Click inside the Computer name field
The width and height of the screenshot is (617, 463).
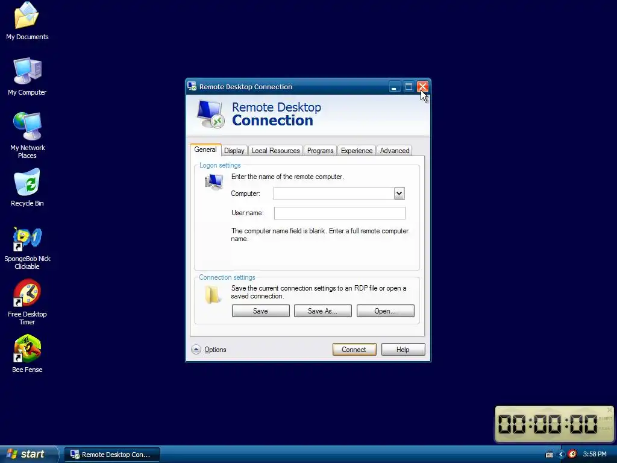(x=334, y=194)
